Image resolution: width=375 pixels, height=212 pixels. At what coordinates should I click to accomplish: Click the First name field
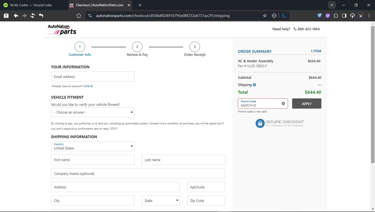tap(93, 160)
